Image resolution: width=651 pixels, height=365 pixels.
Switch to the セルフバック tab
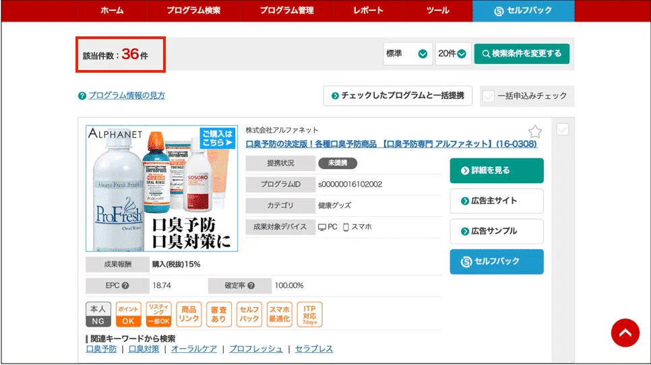coord(523,11)
